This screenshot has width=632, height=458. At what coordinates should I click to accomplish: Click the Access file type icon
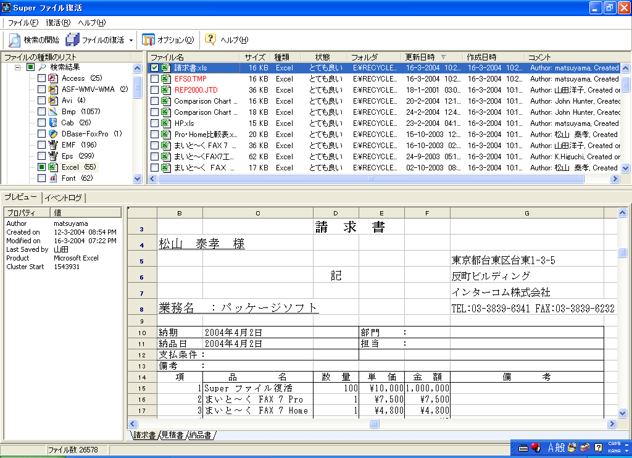(53, 78)
